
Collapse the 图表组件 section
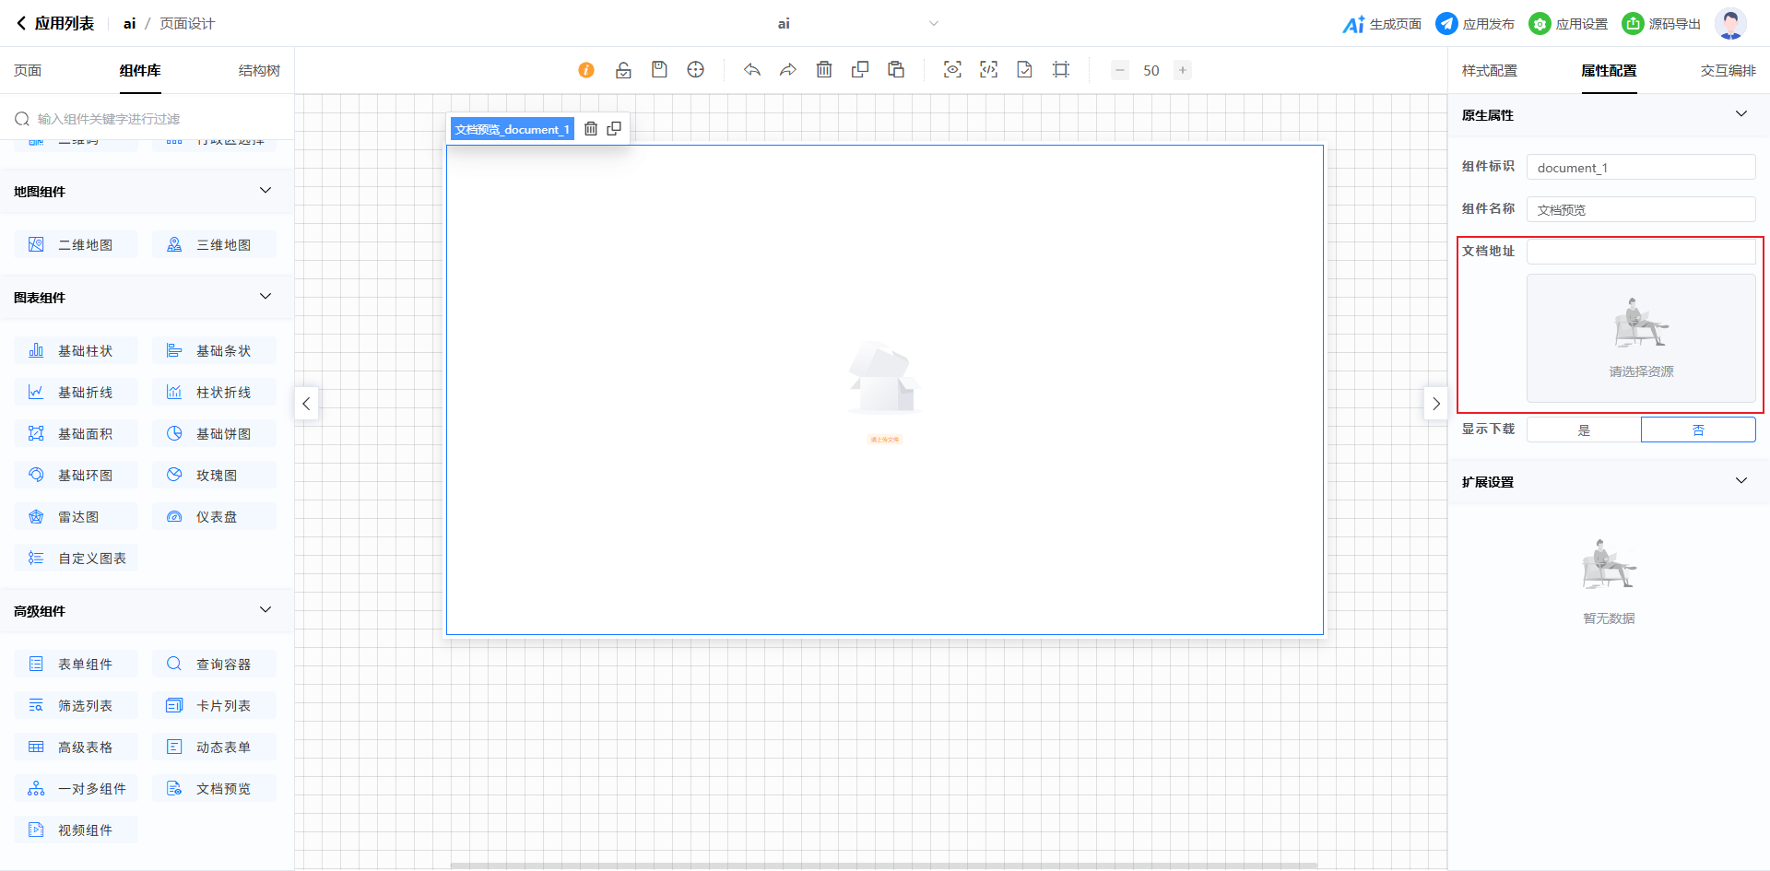pyautogui.click(x=265, y=297)
